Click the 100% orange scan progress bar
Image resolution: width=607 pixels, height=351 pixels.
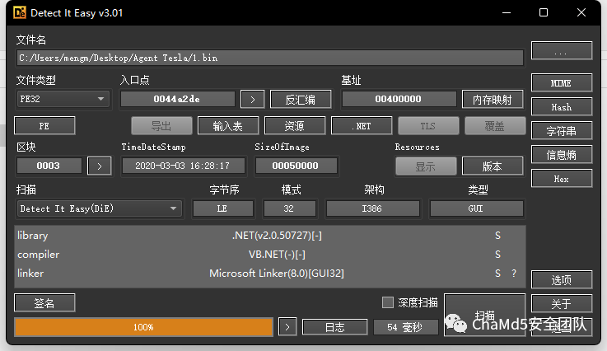coord(143,327)
